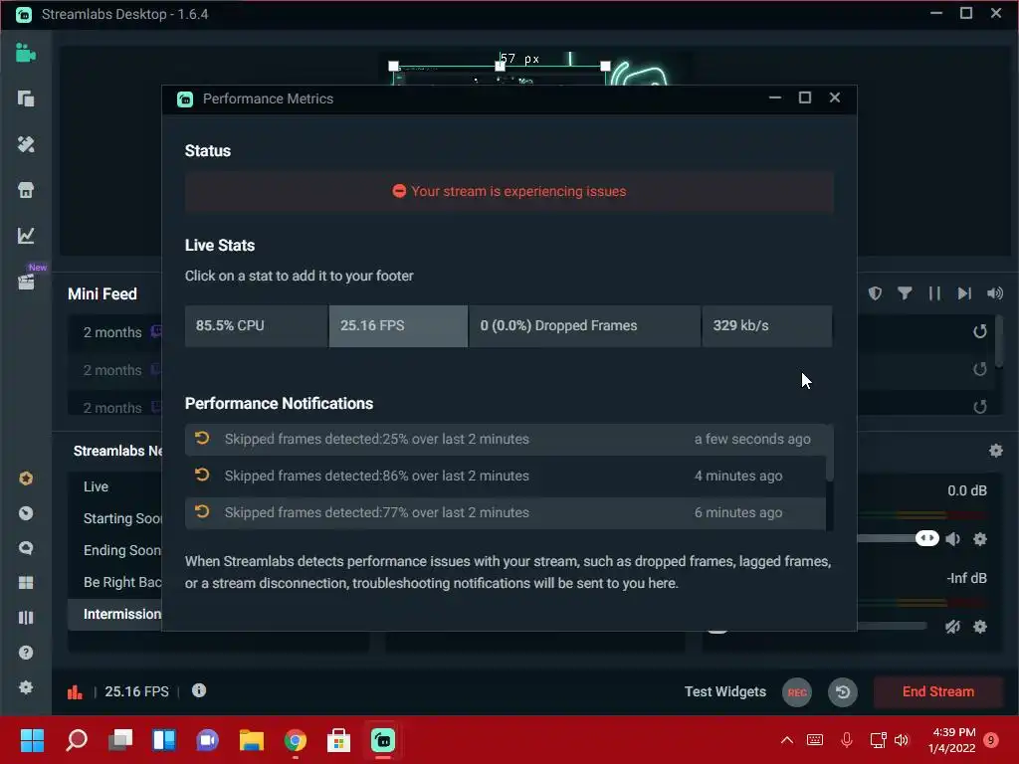Open the App Store icon in sidebar

25,190
